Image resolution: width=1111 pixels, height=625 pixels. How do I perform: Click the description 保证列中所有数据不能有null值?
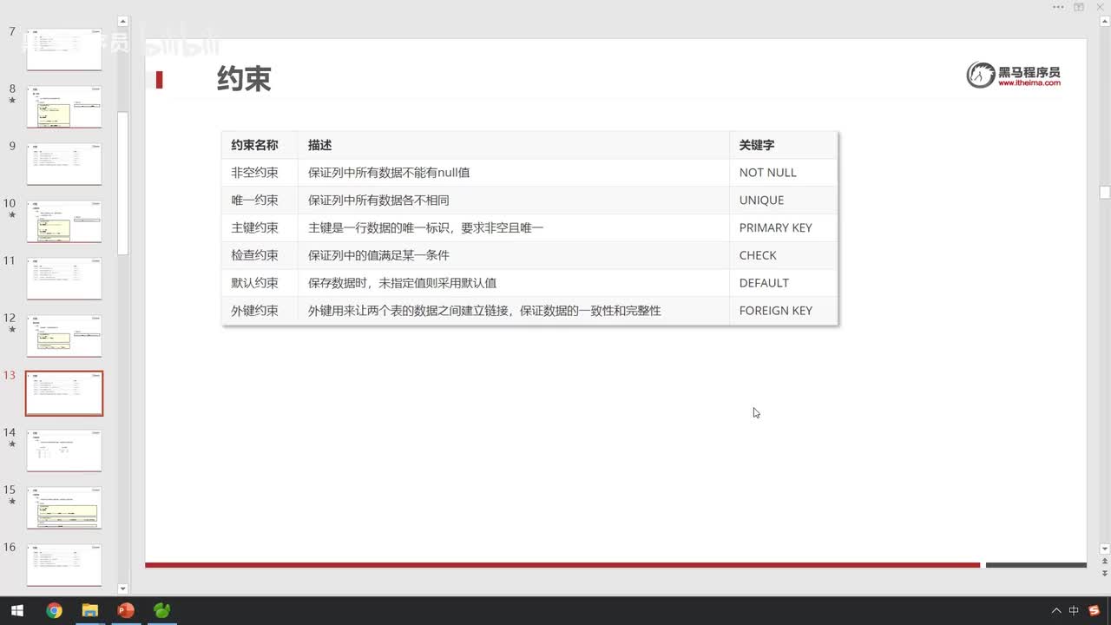pos(389,173)
